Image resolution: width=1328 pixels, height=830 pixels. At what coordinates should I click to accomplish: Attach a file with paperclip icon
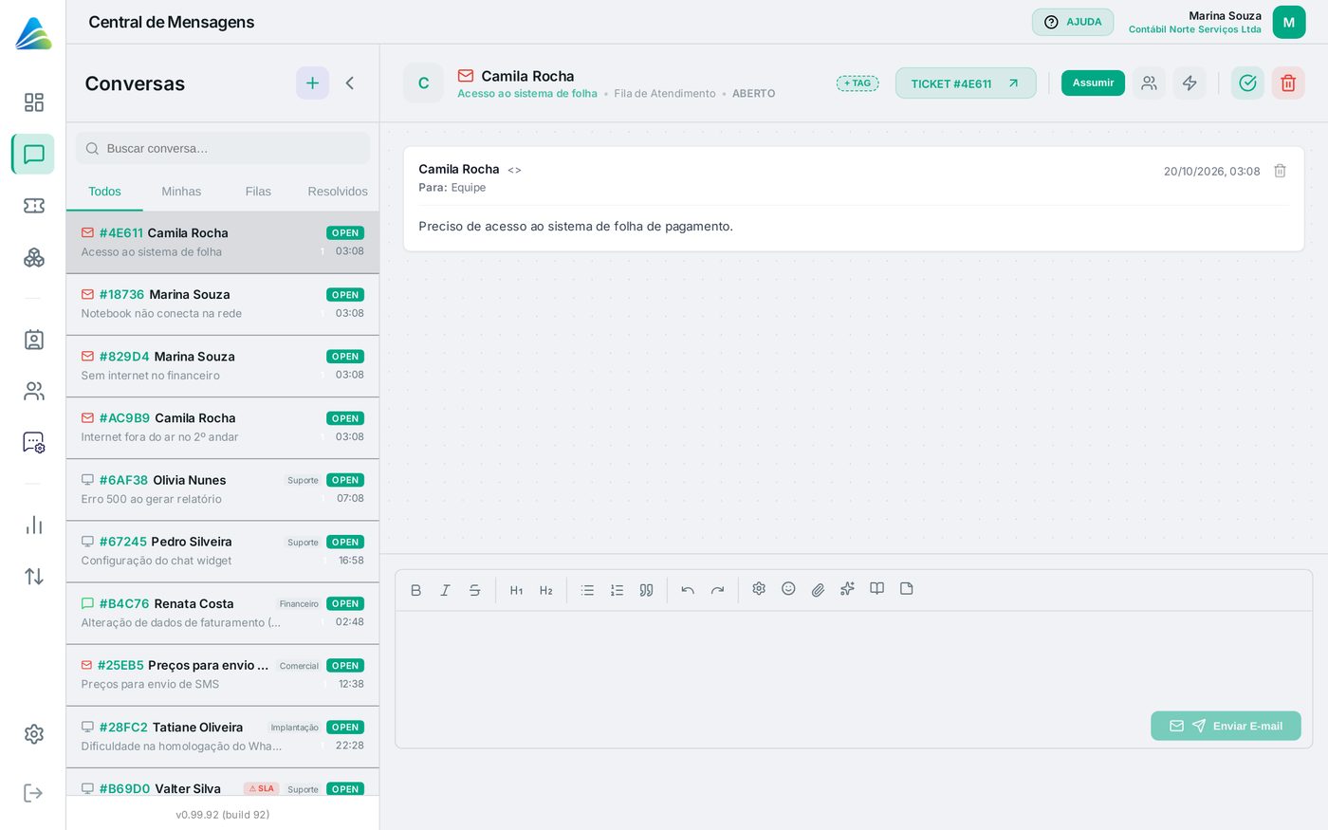(x=818, y=590)
